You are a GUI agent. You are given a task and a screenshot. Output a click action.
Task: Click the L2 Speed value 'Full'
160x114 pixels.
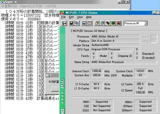(141, 88)
